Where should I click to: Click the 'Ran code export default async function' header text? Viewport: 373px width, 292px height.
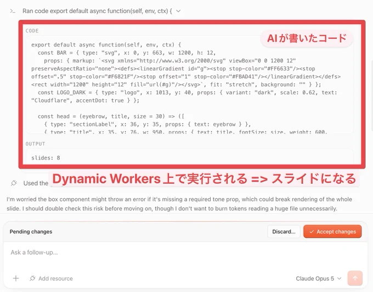[97, 11]
